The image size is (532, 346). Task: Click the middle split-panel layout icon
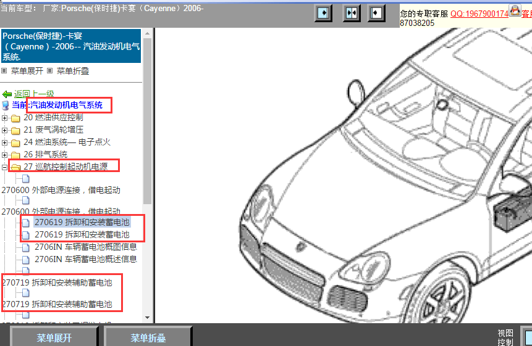(352, 13)
